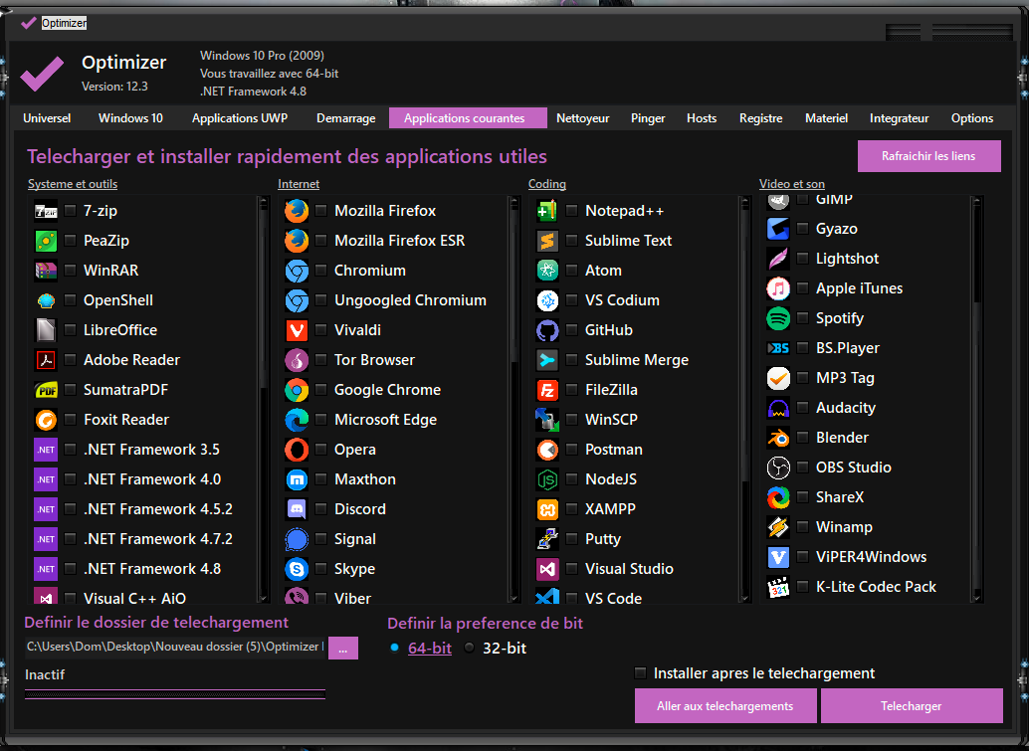Click Rafraichir les liens button
Viewport: 1029px width, 751px height.
tap(928, 156)
